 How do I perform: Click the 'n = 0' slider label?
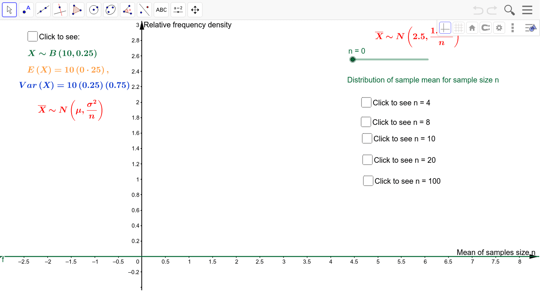tap(357, 51)
